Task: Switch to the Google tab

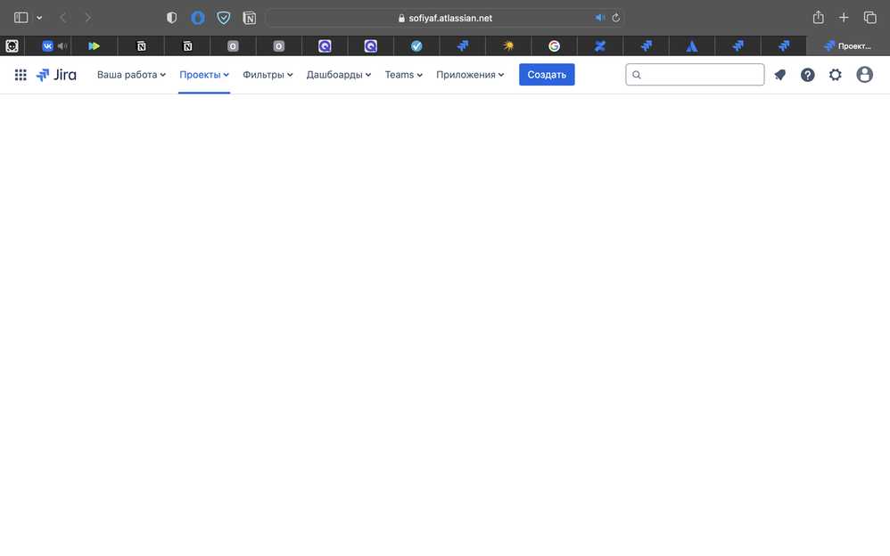Action: tap(555, 46)
